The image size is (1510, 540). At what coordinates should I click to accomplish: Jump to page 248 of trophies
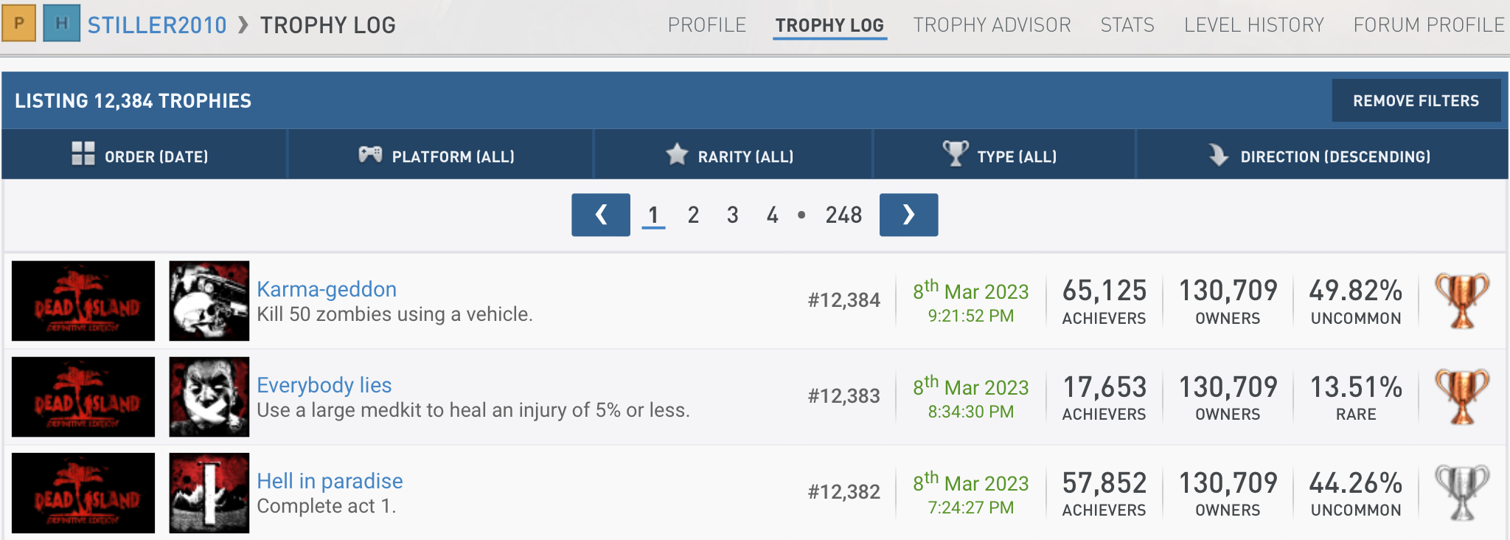click(843, 215)
